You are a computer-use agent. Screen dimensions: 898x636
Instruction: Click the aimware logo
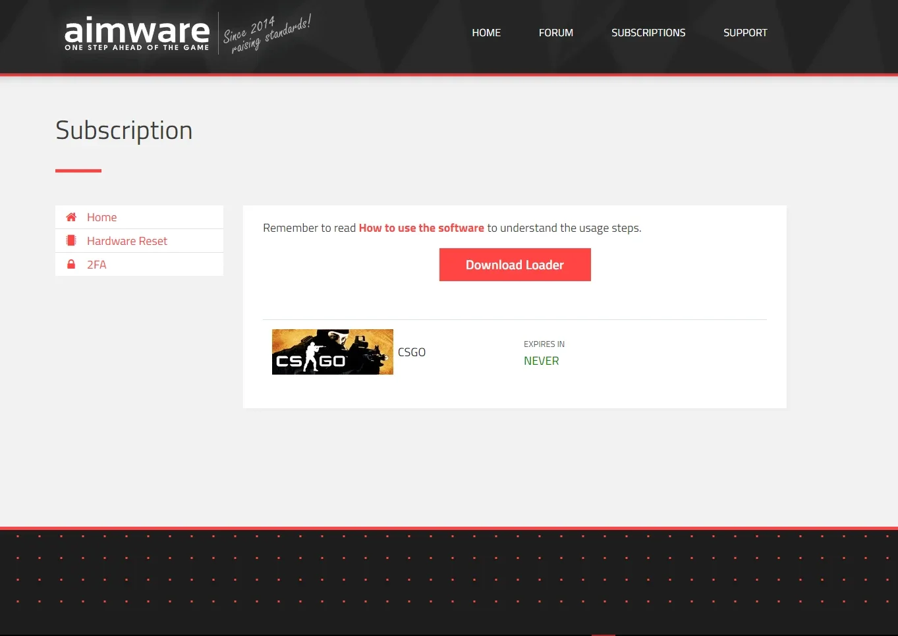[x=137, y=34]
